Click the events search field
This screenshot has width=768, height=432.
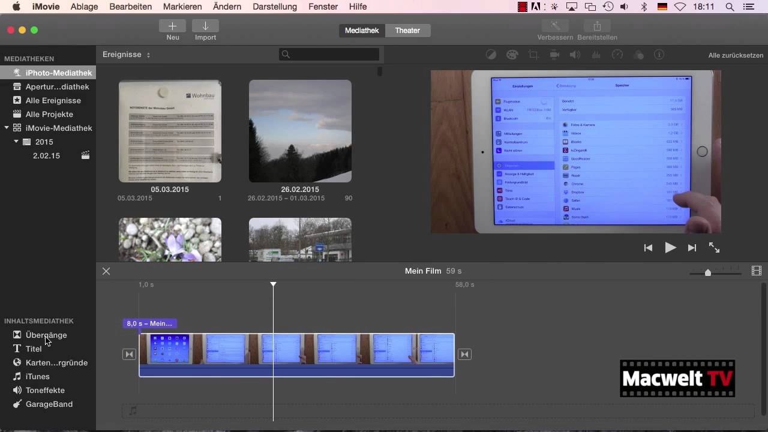[329, 55]
